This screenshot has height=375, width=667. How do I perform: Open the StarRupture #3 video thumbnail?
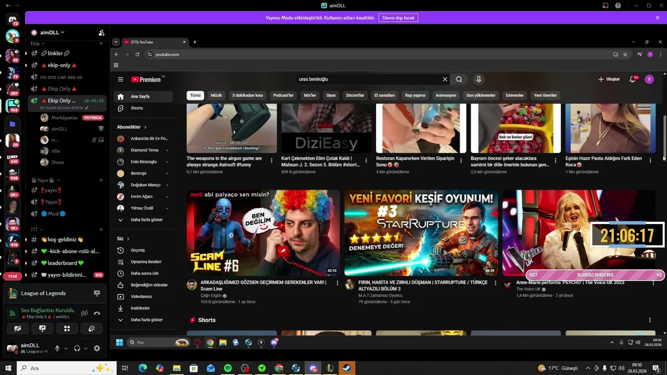[421, 233]
